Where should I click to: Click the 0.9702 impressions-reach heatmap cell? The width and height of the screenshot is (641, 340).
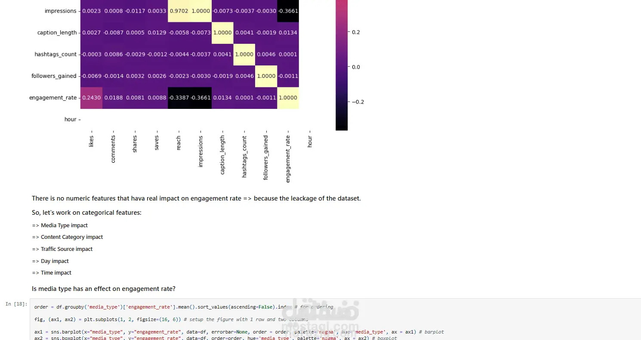179,11
